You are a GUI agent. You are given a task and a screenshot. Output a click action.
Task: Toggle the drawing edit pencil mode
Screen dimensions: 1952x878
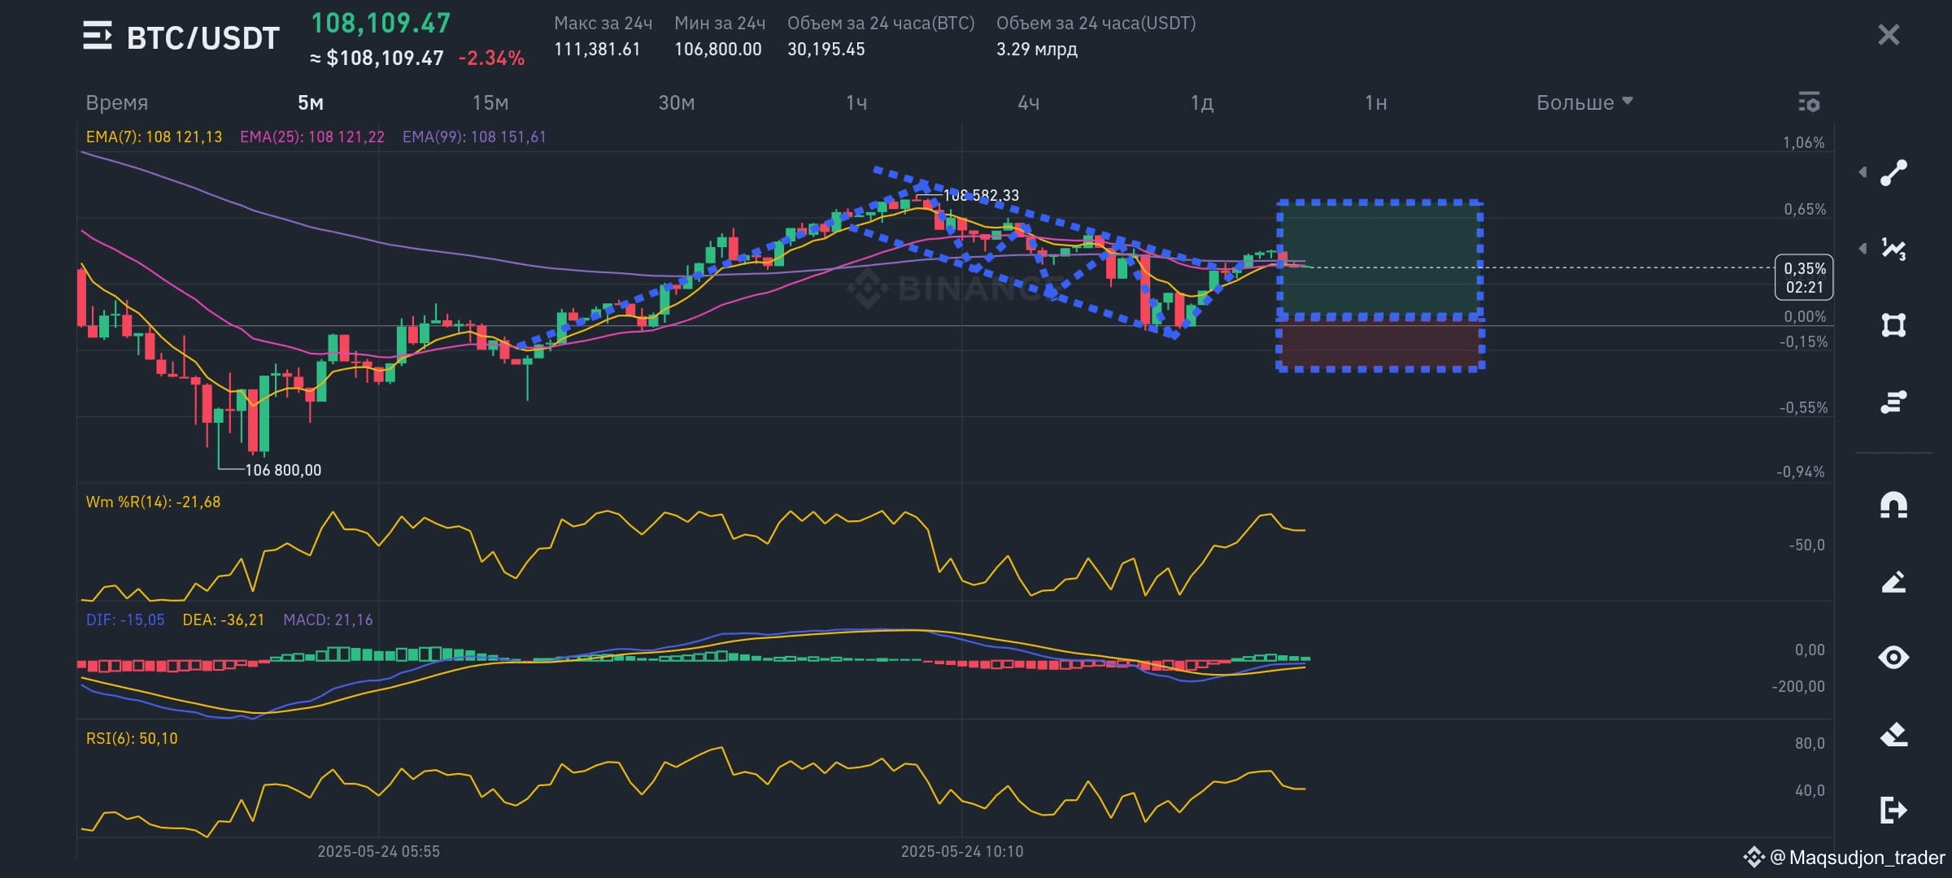(1893, 581)
